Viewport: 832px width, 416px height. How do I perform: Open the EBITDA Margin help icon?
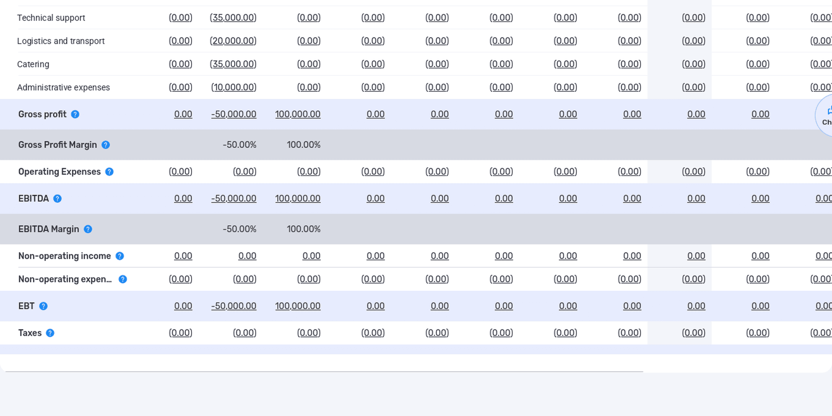(x=88, y=229)
